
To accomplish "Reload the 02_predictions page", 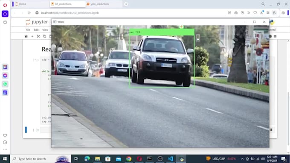I will pos(29,13).
